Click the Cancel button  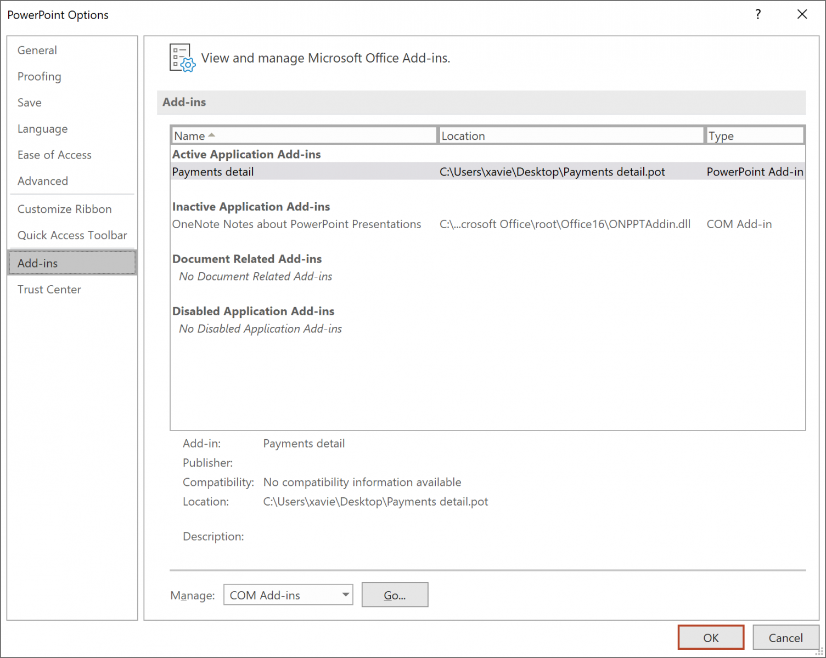[x=785, y=638]
